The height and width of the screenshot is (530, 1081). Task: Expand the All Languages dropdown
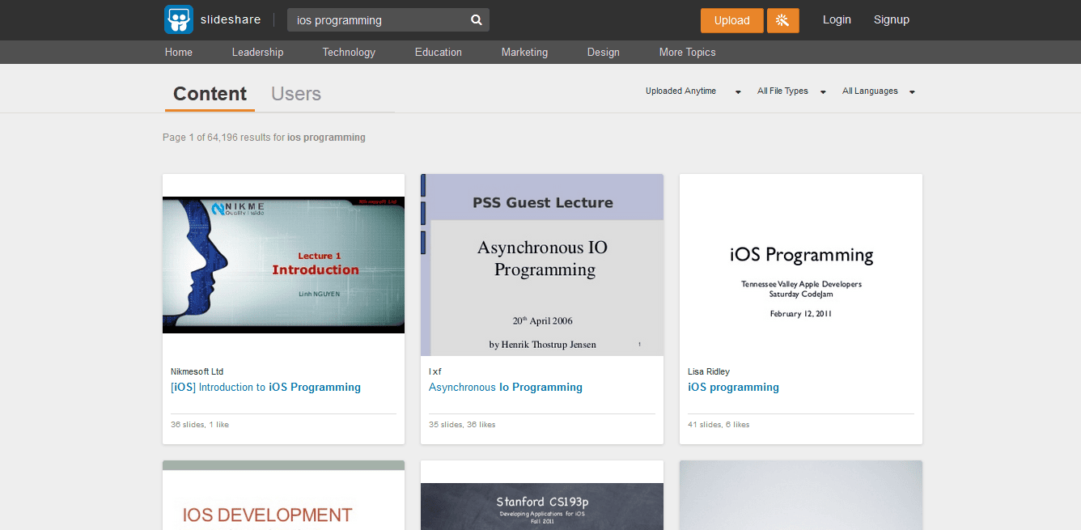click(878, 91)
